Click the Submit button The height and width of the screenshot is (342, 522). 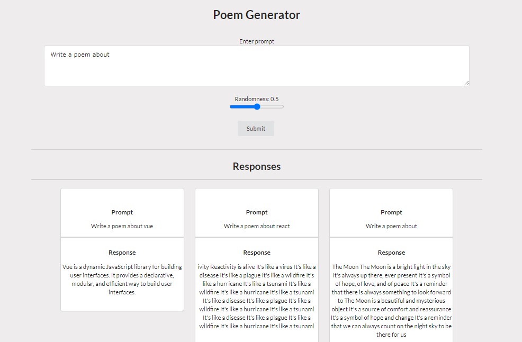(x=256, y=128)
